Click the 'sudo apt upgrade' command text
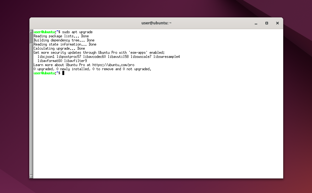Viewport: 312px width, 193px height. 77,32
